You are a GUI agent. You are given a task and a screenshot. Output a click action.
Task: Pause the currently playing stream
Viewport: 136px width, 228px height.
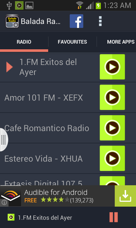[114, 217]
